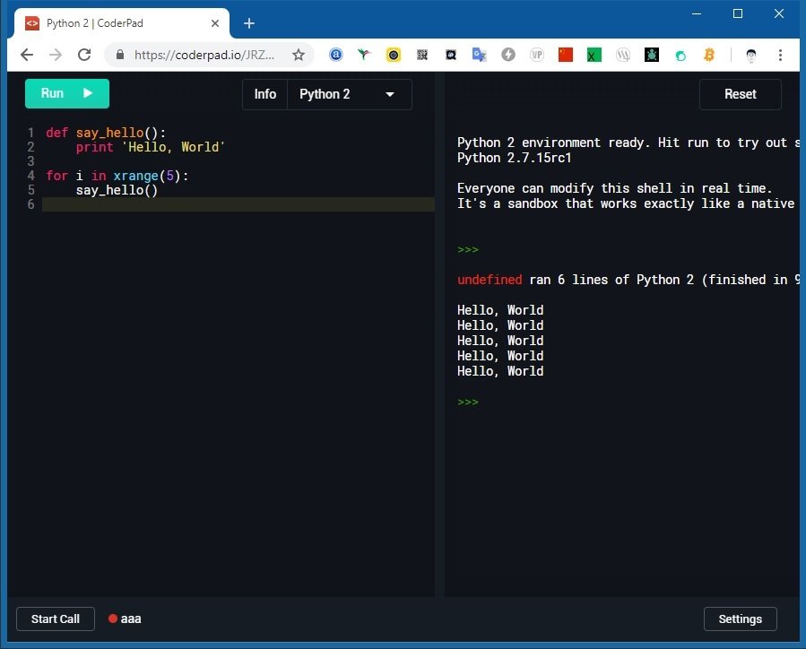806x649 pixels.
Task: Click the user 'aaa' indicator
Action: tap(125, 619)
